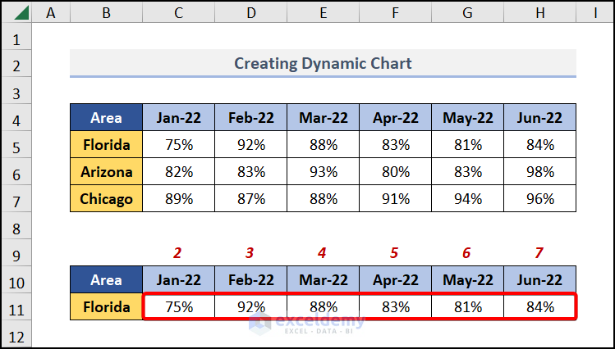Click the Creating Dynamic Chart title cell

pos(323,63)
